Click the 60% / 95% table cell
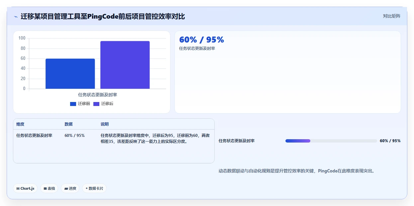Image resolution: width=414 pixels, height=206 pixels. tap(74, 136)
